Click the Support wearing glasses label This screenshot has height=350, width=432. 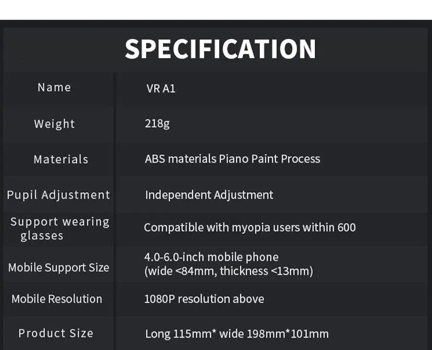pyautogui.click(x=59, y=228)
